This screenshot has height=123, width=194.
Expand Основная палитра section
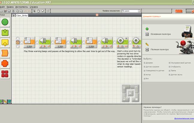[x=147, y=34]
